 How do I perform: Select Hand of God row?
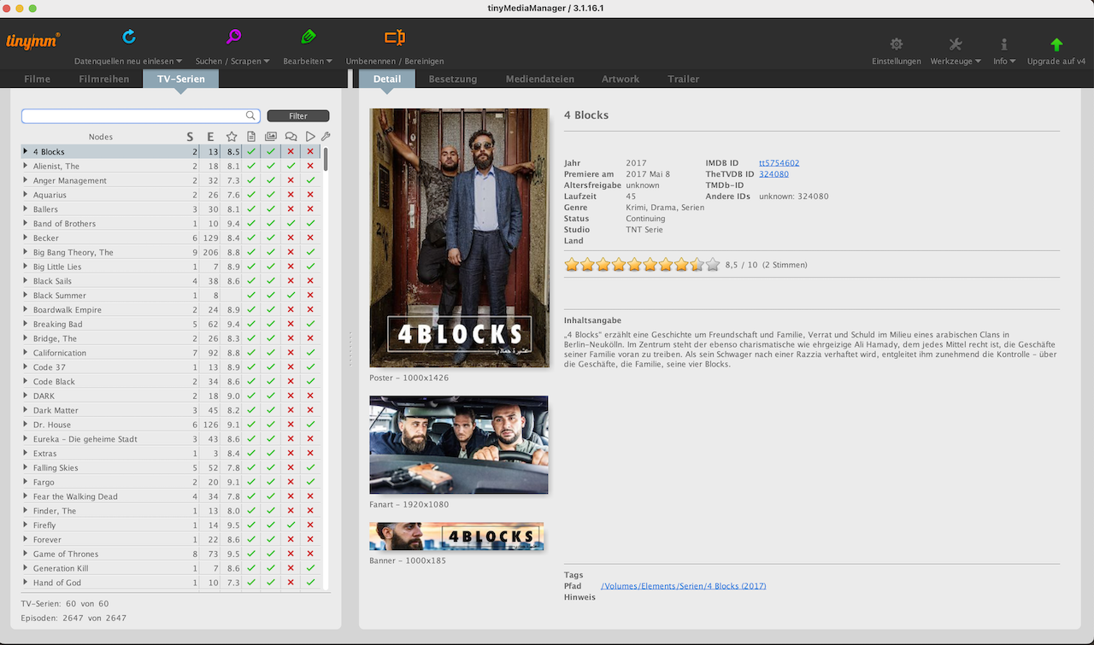(171, 583)
